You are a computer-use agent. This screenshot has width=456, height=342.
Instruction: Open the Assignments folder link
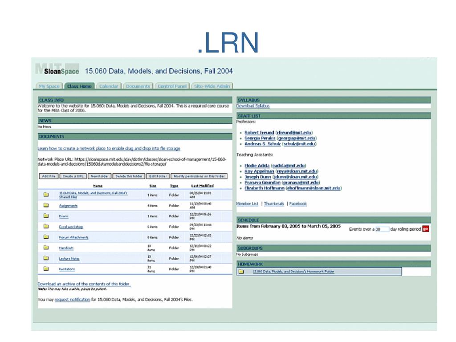click(x=68, y=206)
